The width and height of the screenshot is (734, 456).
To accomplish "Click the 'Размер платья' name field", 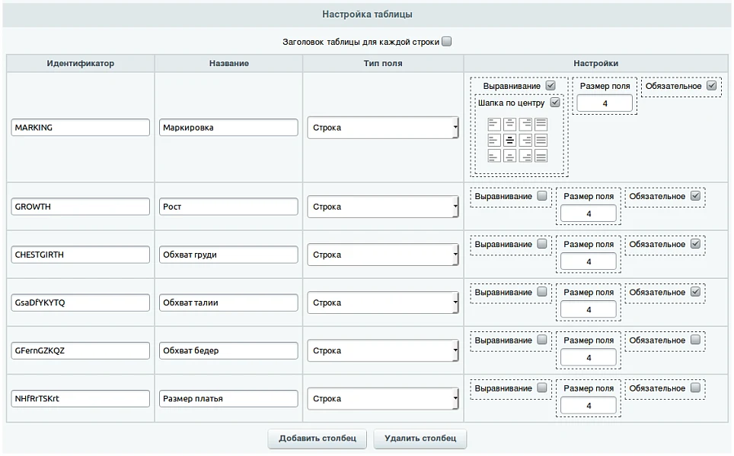I will tap(228, 398).
